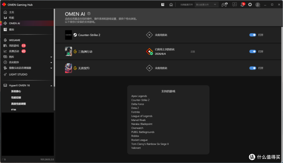Toggle OMEN AI switch for 三角洲行动
Image resolution: width=283 pixels, height=163 pixels.
tap(253, 52)
